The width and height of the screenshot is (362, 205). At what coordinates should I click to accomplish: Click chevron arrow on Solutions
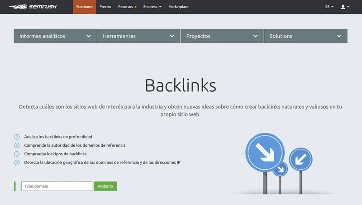[339, 36]
